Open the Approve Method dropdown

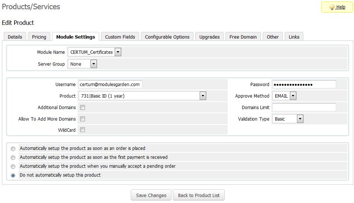coord(284,96)
